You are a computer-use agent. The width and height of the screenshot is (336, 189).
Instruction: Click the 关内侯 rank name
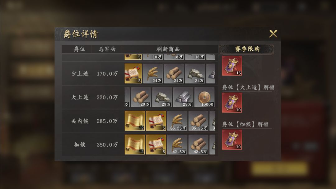(80, 121)
